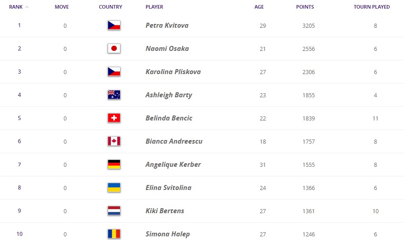404x240 pixels.
Task: Click the COUNTRY column header
Action: coord(110,7)
